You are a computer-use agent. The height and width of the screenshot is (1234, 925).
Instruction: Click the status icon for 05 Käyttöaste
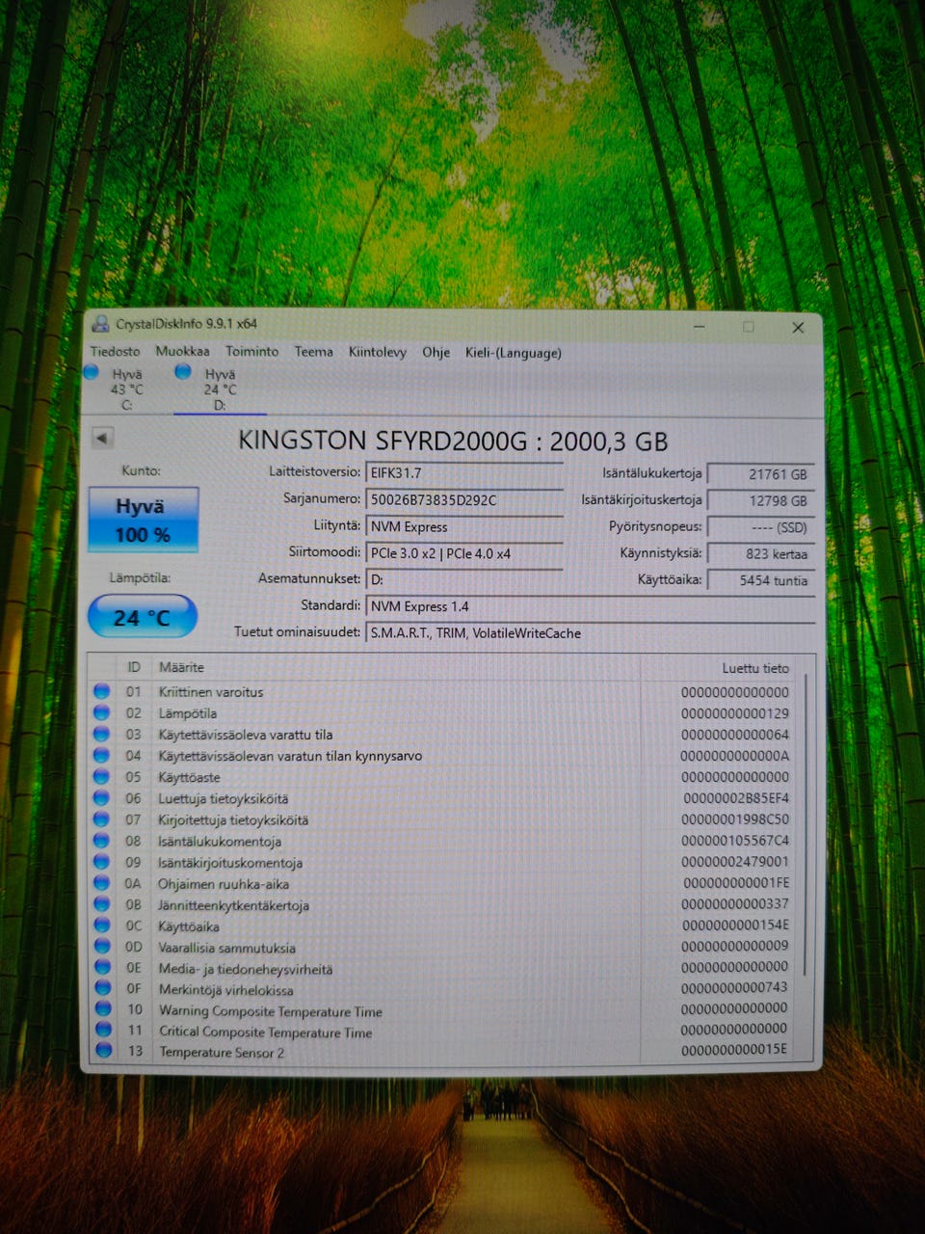[x=102, y=777]
